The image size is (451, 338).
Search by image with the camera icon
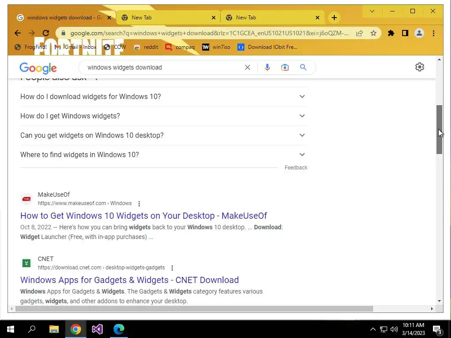(x=285, y=67)
